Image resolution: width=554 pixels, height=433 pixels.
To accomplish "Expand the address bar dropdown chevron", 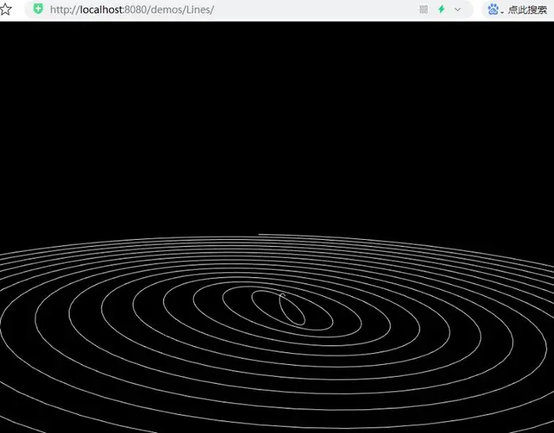I will click(x=457, y=9).
